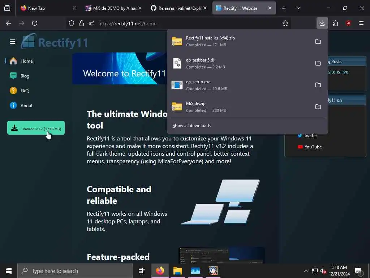Open the YouTube link

click(310, 147)
